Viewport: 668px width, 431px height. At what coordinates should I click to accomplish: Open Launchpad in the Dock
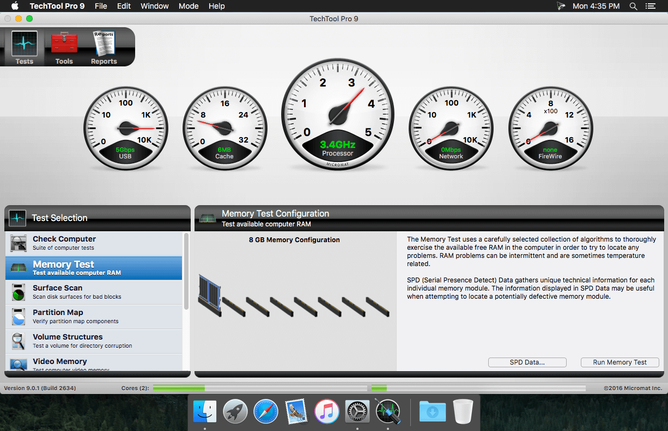click(235, 411)
